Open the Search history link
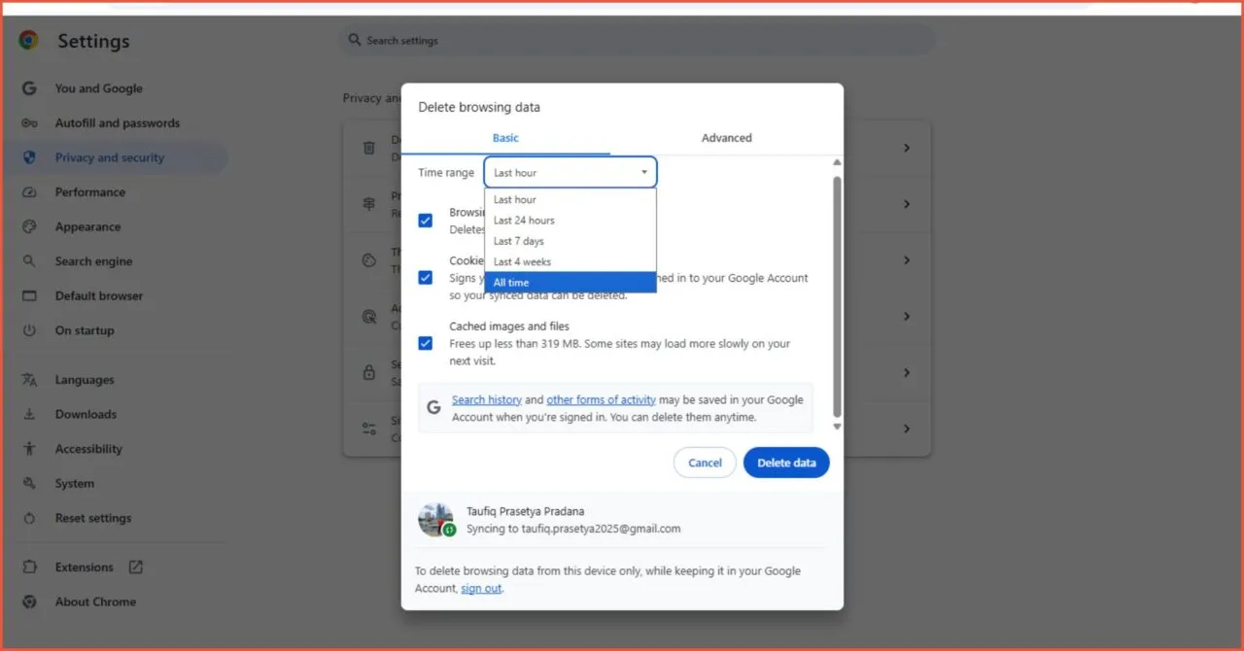This screenshot has height=651, width=1244. 486,398
